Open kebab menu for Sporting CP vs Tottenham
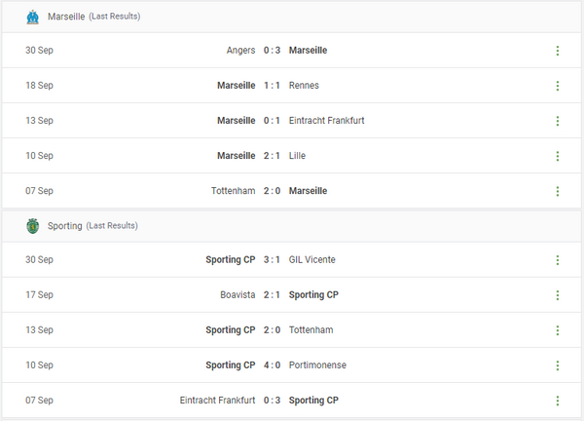Viewport: 584px width, 421px height. click(558, 330)
